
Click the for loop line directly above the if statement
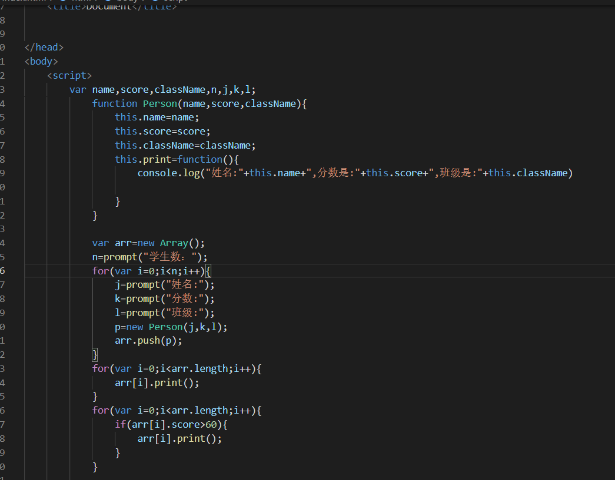point(177,411)
